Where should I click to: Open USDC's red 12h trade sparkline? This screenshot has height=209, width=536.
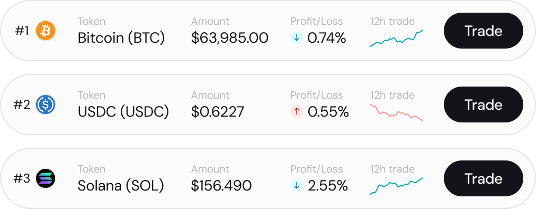click(396, 112)
